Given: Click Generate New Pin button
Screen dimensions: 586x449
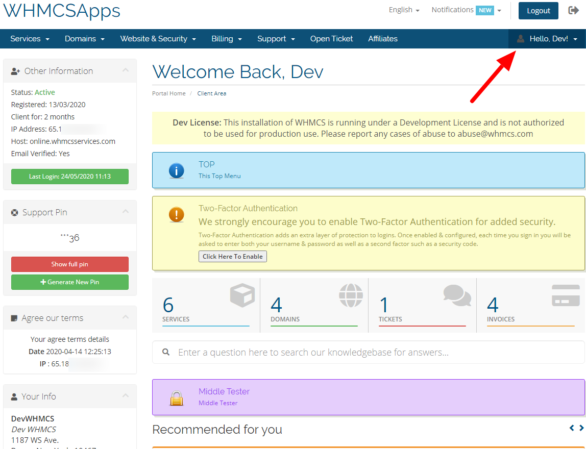Looking at the screenshot, I should (x=70, y=282).
